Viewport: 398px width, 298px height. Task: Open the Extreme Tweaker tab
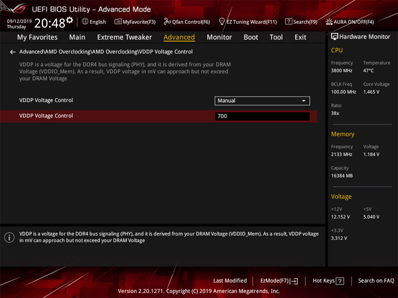click(124, 38)
